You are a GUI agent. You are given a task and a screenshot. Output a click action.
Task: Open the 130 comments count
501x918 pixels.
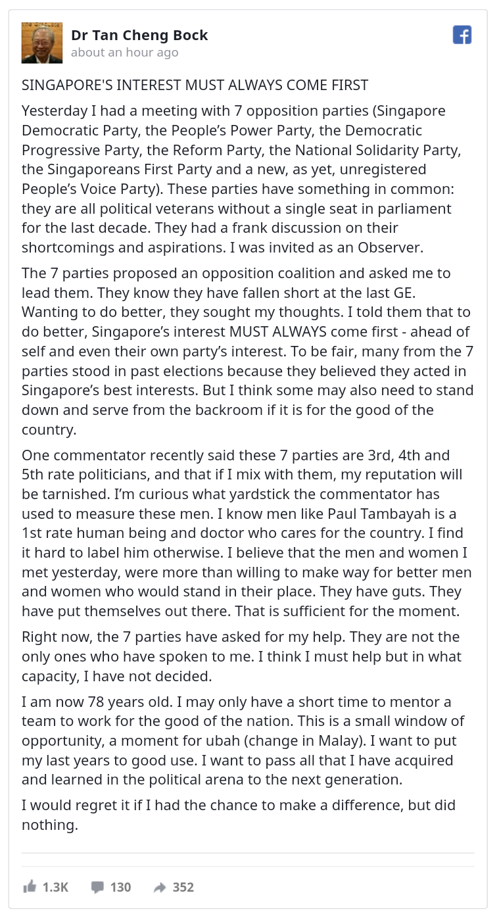tap(120, 887)
